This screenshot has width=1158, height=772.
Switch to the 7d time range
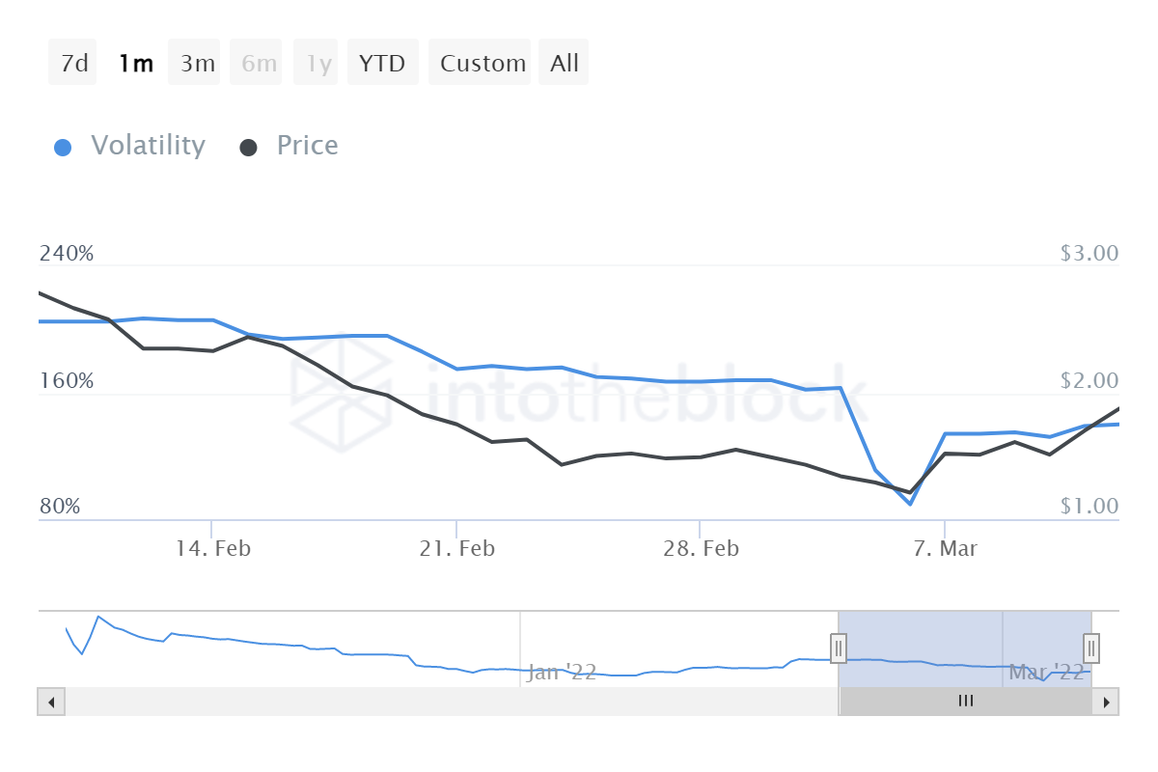[x=72, y=62]
